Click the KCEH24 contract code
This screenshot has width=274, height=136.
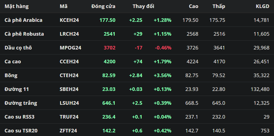(x=69, y=20)
